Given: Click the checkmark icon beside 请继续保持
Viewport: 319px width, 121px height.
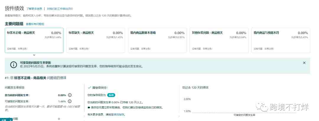Looking at the screenshot, I should pos(89,87).
